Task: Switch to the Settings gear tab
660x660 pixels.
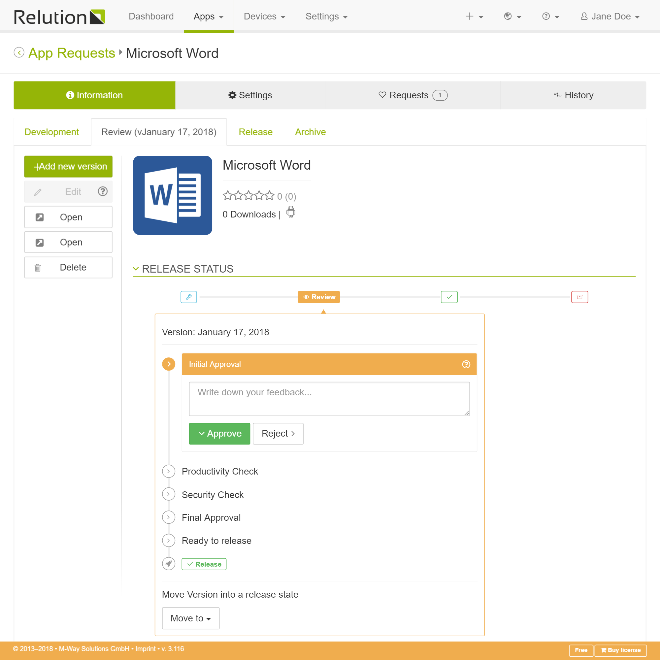Action: (250, 95)
